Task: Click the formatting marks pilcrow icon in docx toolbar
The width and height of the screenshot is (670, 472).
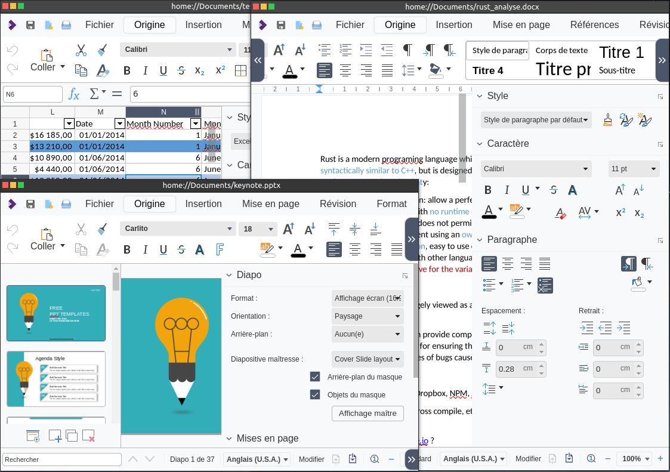Action: click(407, 50)
